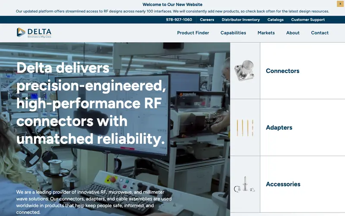
Task: Click the banner text 'Our updated platform offers'
Action: coord(172,11)
